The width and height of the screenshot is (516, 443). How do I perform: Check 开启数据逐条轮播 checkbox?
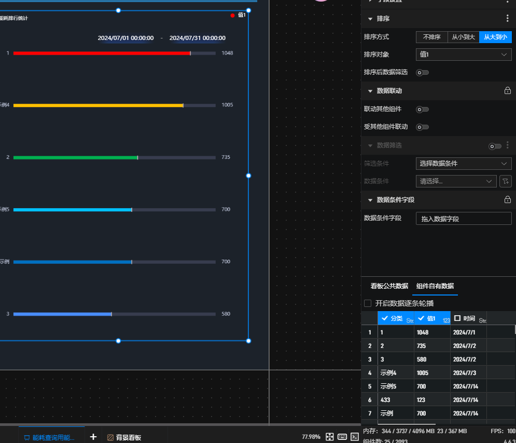point(368,303)
